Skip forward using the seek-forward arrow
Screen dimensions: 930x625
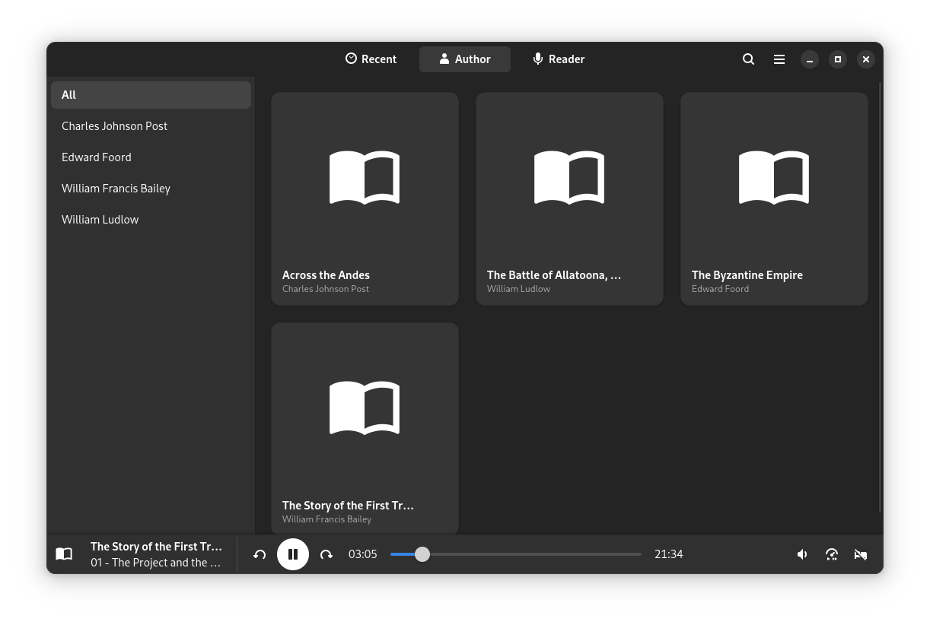326,554
